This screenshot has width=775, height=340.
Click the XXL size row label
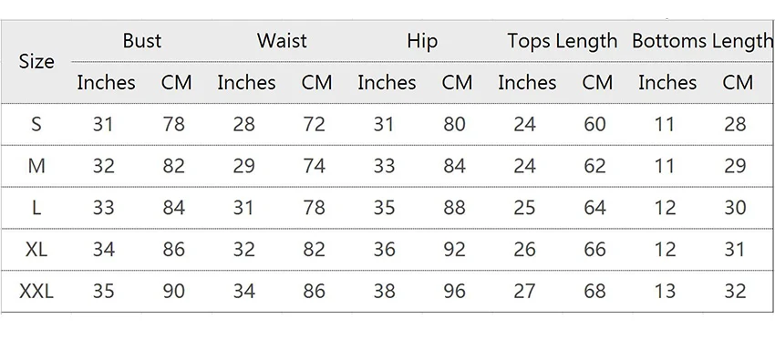point(36,292)
